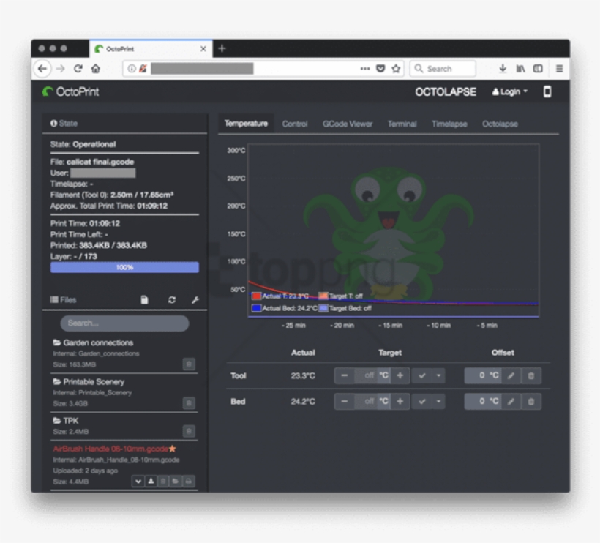Open the GCode Viewer tab
The height and width of the screenshot is (543, 600).
(348, 124)
